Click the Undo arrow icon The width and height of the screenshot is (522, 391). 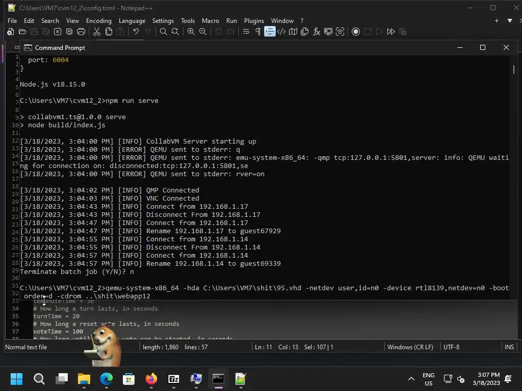(x=136, y=32)
